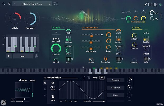The width and height of the screenshot is (164, 106).
Task: Click the harmonies level knob
Action: coord(136,18)
